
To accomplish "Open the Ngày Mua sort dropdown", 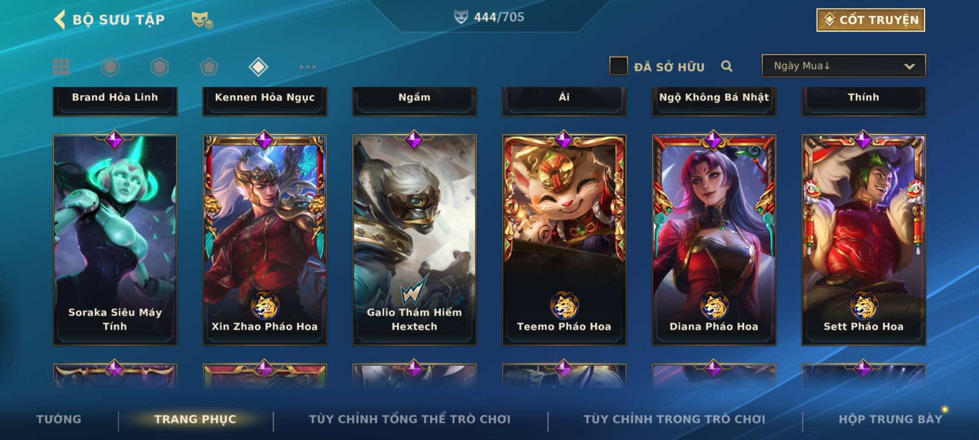I will point(844,66).
